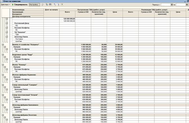Collapse the Молоко фабрики Норимово group
Viewport: 189px width, 123px height.
tap(3, 75)
